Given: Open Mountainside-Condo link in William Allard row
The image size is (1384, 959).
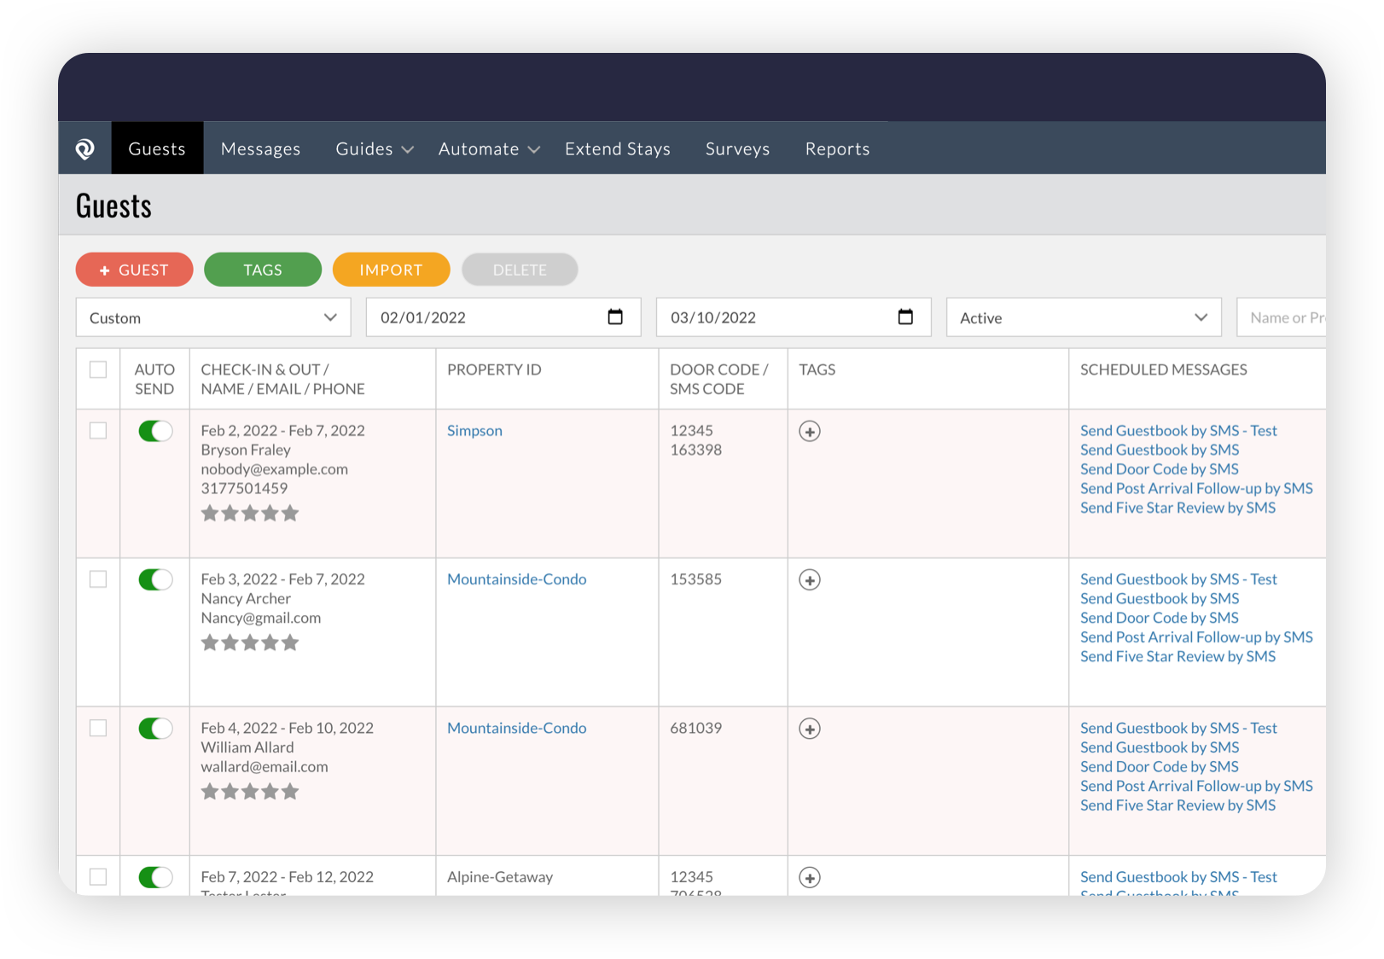Looking at the screenshot, I should [x=517, y=728].
